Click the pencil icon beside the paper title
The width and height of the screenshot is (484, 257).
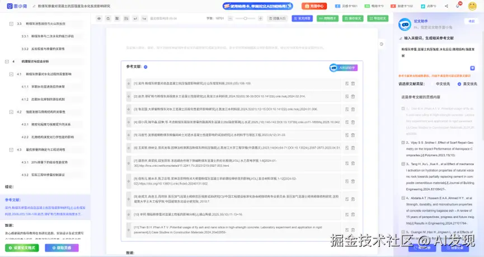[x=34, y=6]
